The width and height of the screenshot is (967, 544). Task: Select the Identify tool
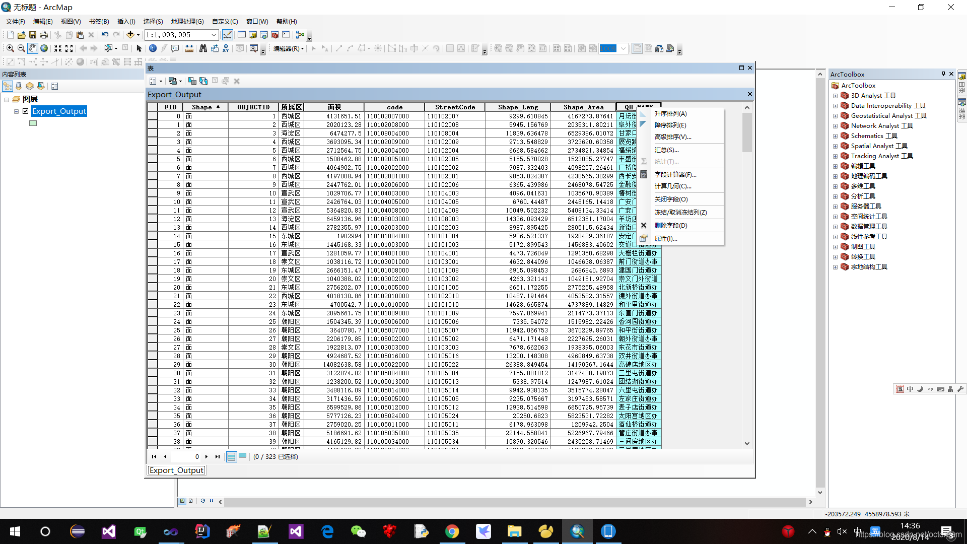tap(153, 48)
